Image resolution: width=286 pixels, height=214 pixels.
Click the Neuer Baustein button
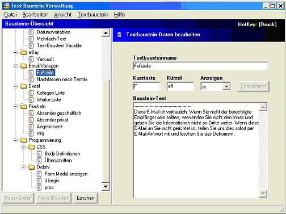click(x=54, y=198)
